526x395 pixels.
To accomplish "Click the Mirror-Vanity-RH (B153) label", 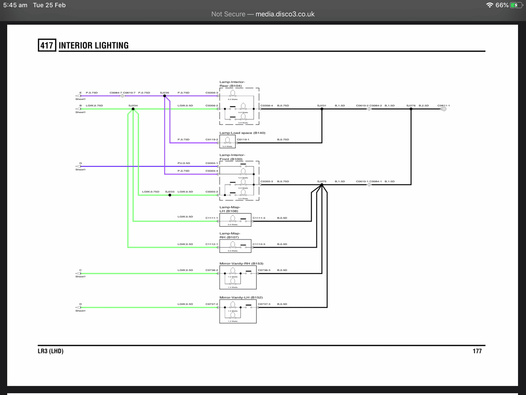I will tap(241, 264).
